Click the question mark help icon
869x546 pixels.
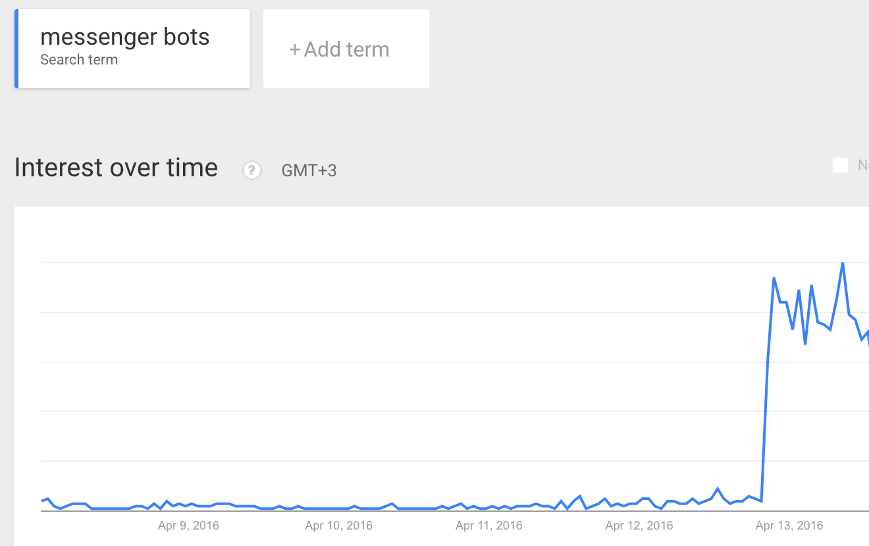pos(252,170)
